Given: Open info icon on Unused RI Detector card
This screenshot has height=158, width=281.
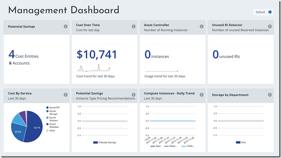Looking at the screenshot, I should [x=270, y=27].
